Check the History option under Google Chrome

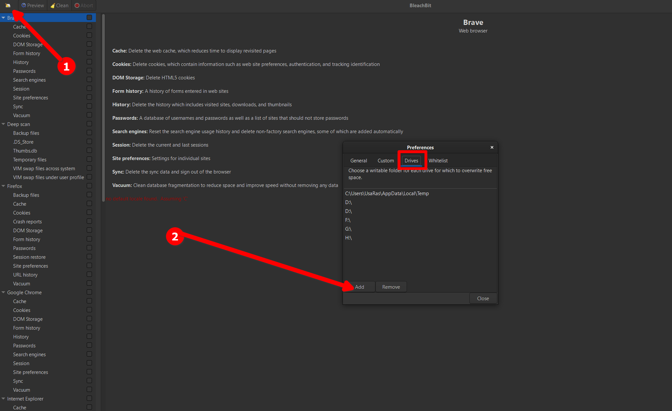[x=89, y=336]
